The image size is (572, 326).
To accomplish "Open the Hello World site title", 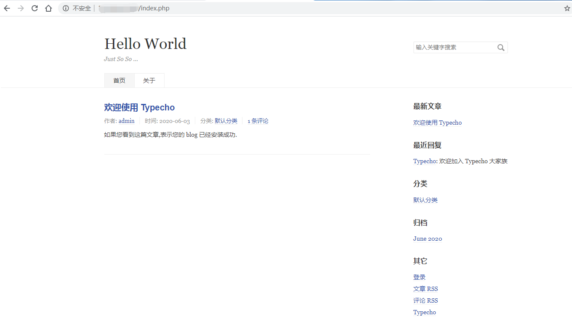I will pyautogui.click(x=145, y=44).
